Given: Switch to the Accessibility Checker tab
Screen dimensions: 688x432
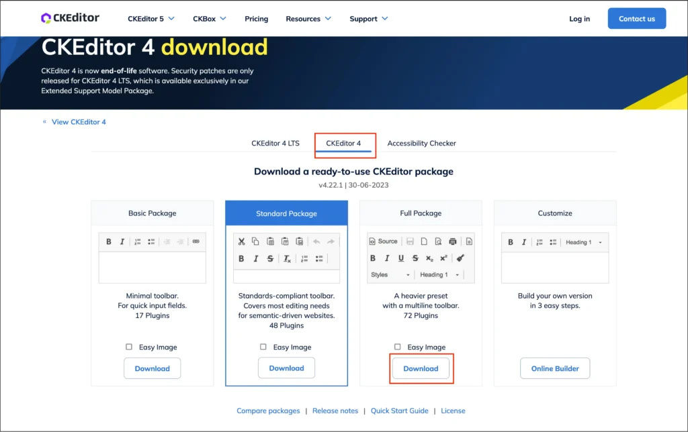Looking at the screenshot, I should [x=422, y=144].
